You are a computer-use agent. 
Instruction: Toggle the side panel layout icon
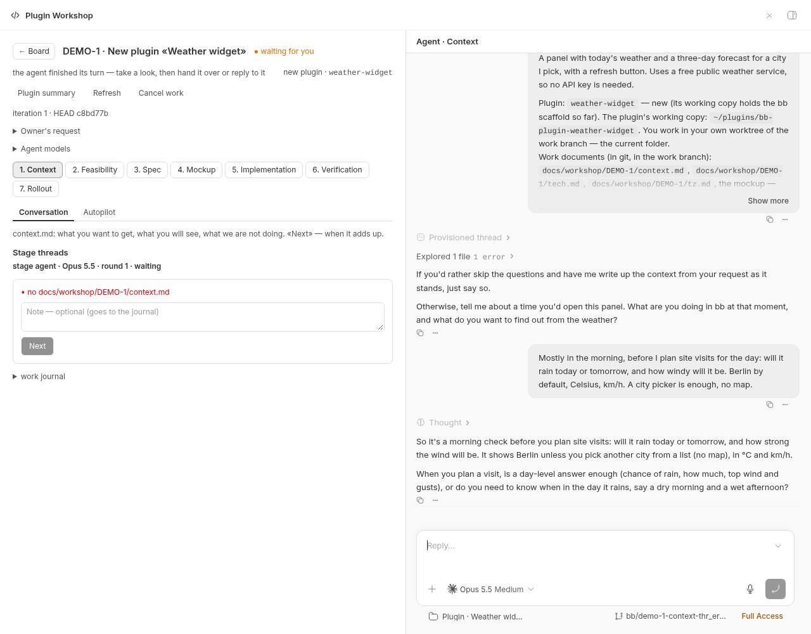pyautogui.click(x=792, y=15)
